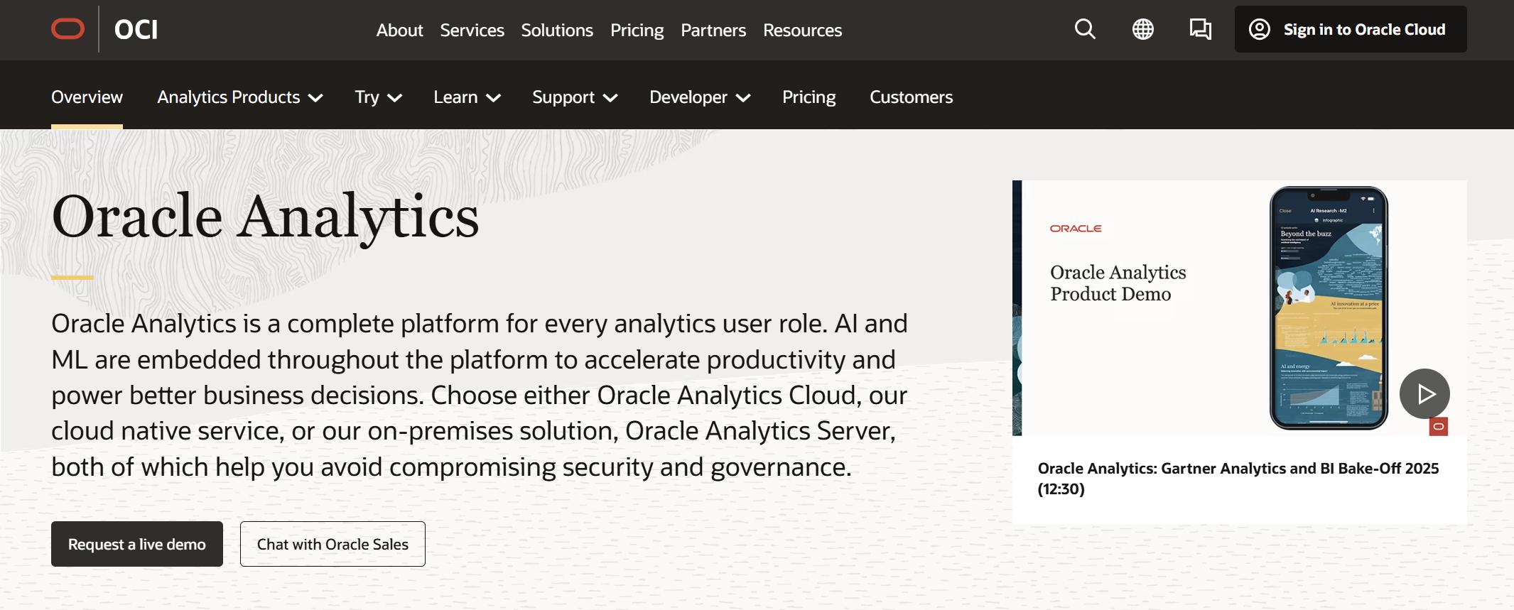The image size is (1514, 610).
Task: Expand the Try dropdown menu
Action: point(379,97)
